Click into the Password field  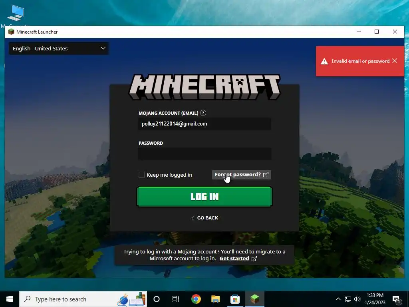204,154
